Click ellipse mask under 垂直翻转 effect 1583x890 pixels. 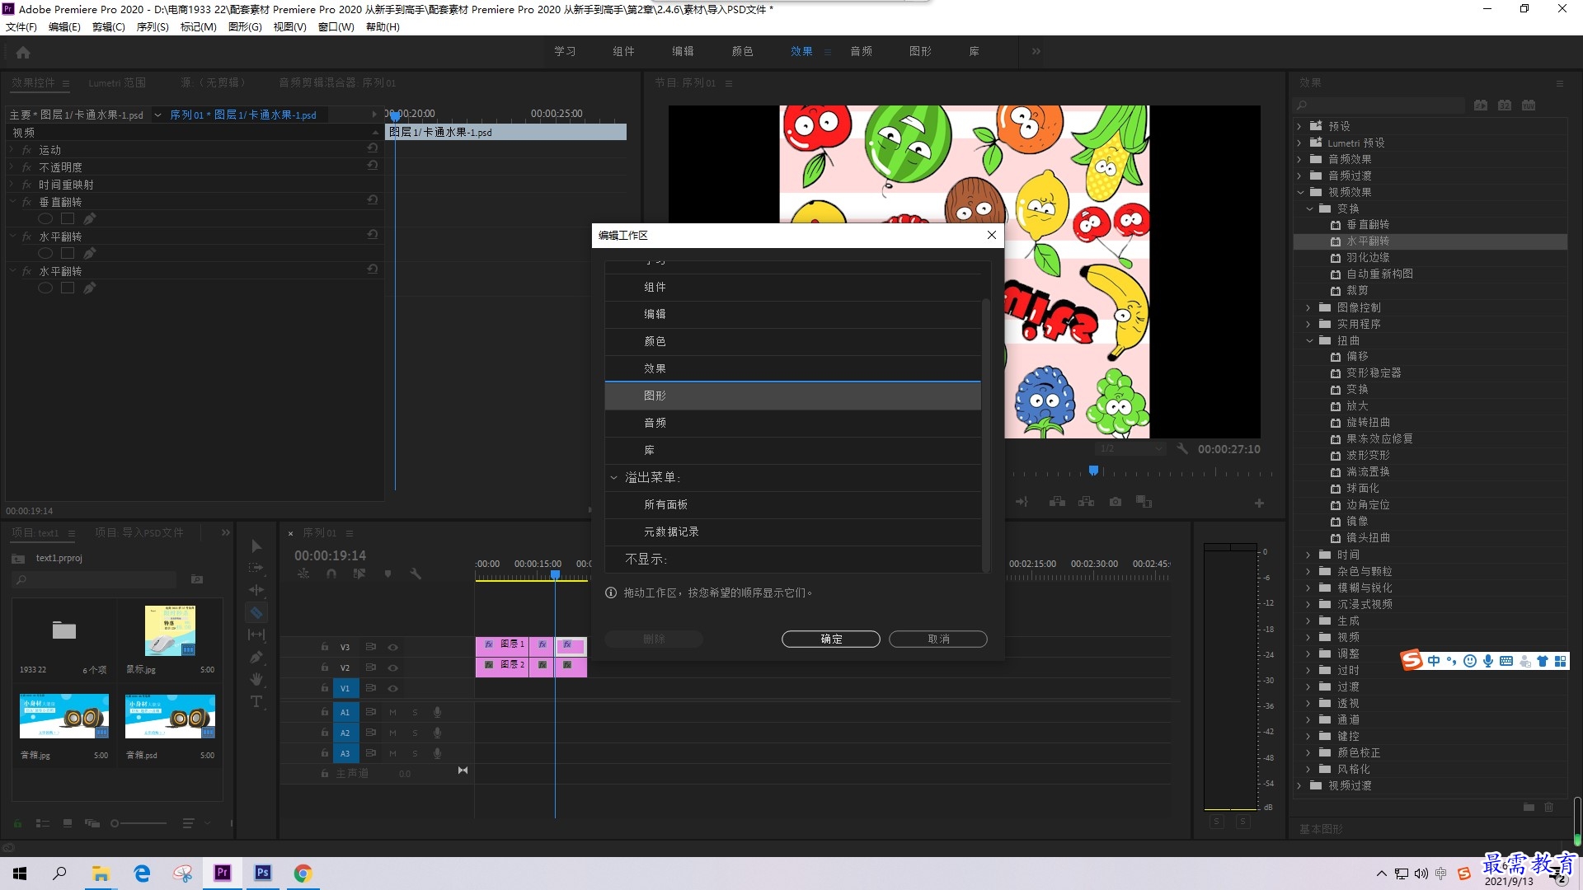tap(45, 218)
